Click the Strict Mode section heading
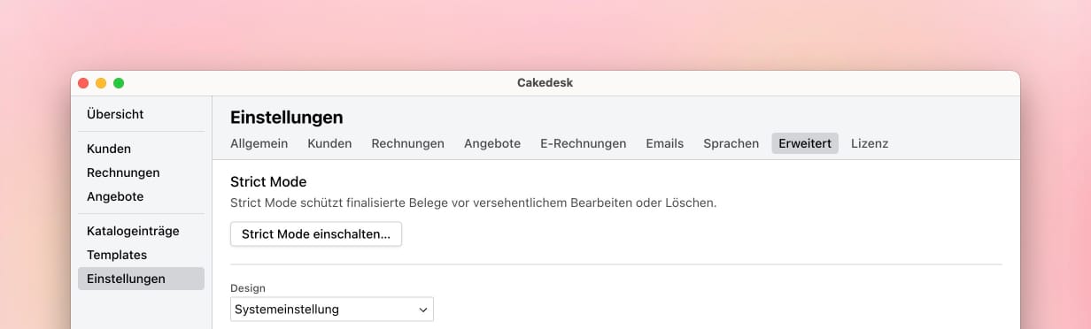Image resolution: width=1091 pixels, height=329 pixels. pyautogui.click(x=268, y=181)
